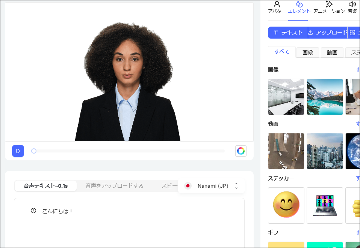360x248 pixels.
Task: Play the avatar video preview
Action: click(18, 151)
